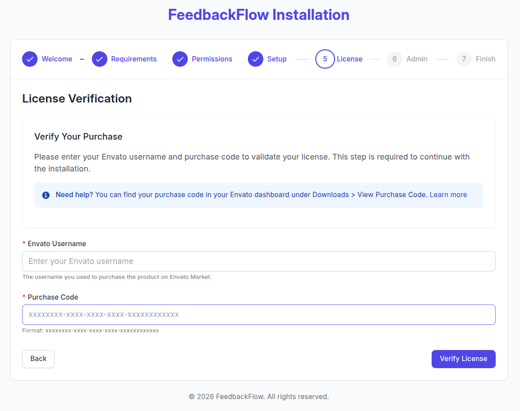Click the Permissions step checkmark icon
This screenshot has height=411, width=520.
(x=180, y=59)
